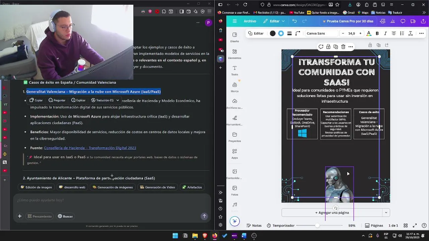Select the Generación de Video chip
This screenshot has width=429, height=241.
click(158, 187)
